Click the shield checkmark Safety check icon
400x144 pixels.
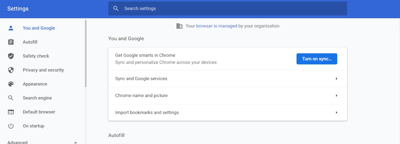[11, 56]
